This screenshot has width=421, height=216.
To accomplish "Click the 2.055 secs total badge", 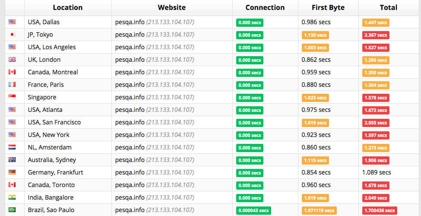I will [x=376, y=123].
